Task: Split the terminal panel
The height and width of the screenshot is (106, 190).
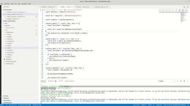Action: [181, 81]
